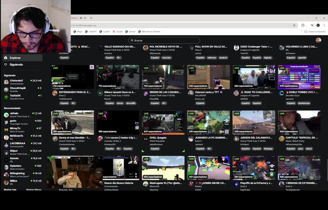Viewport: 328px width, 210px height.
Task: Expand list with Mostrar más
Action: click(x=10, y=190)
